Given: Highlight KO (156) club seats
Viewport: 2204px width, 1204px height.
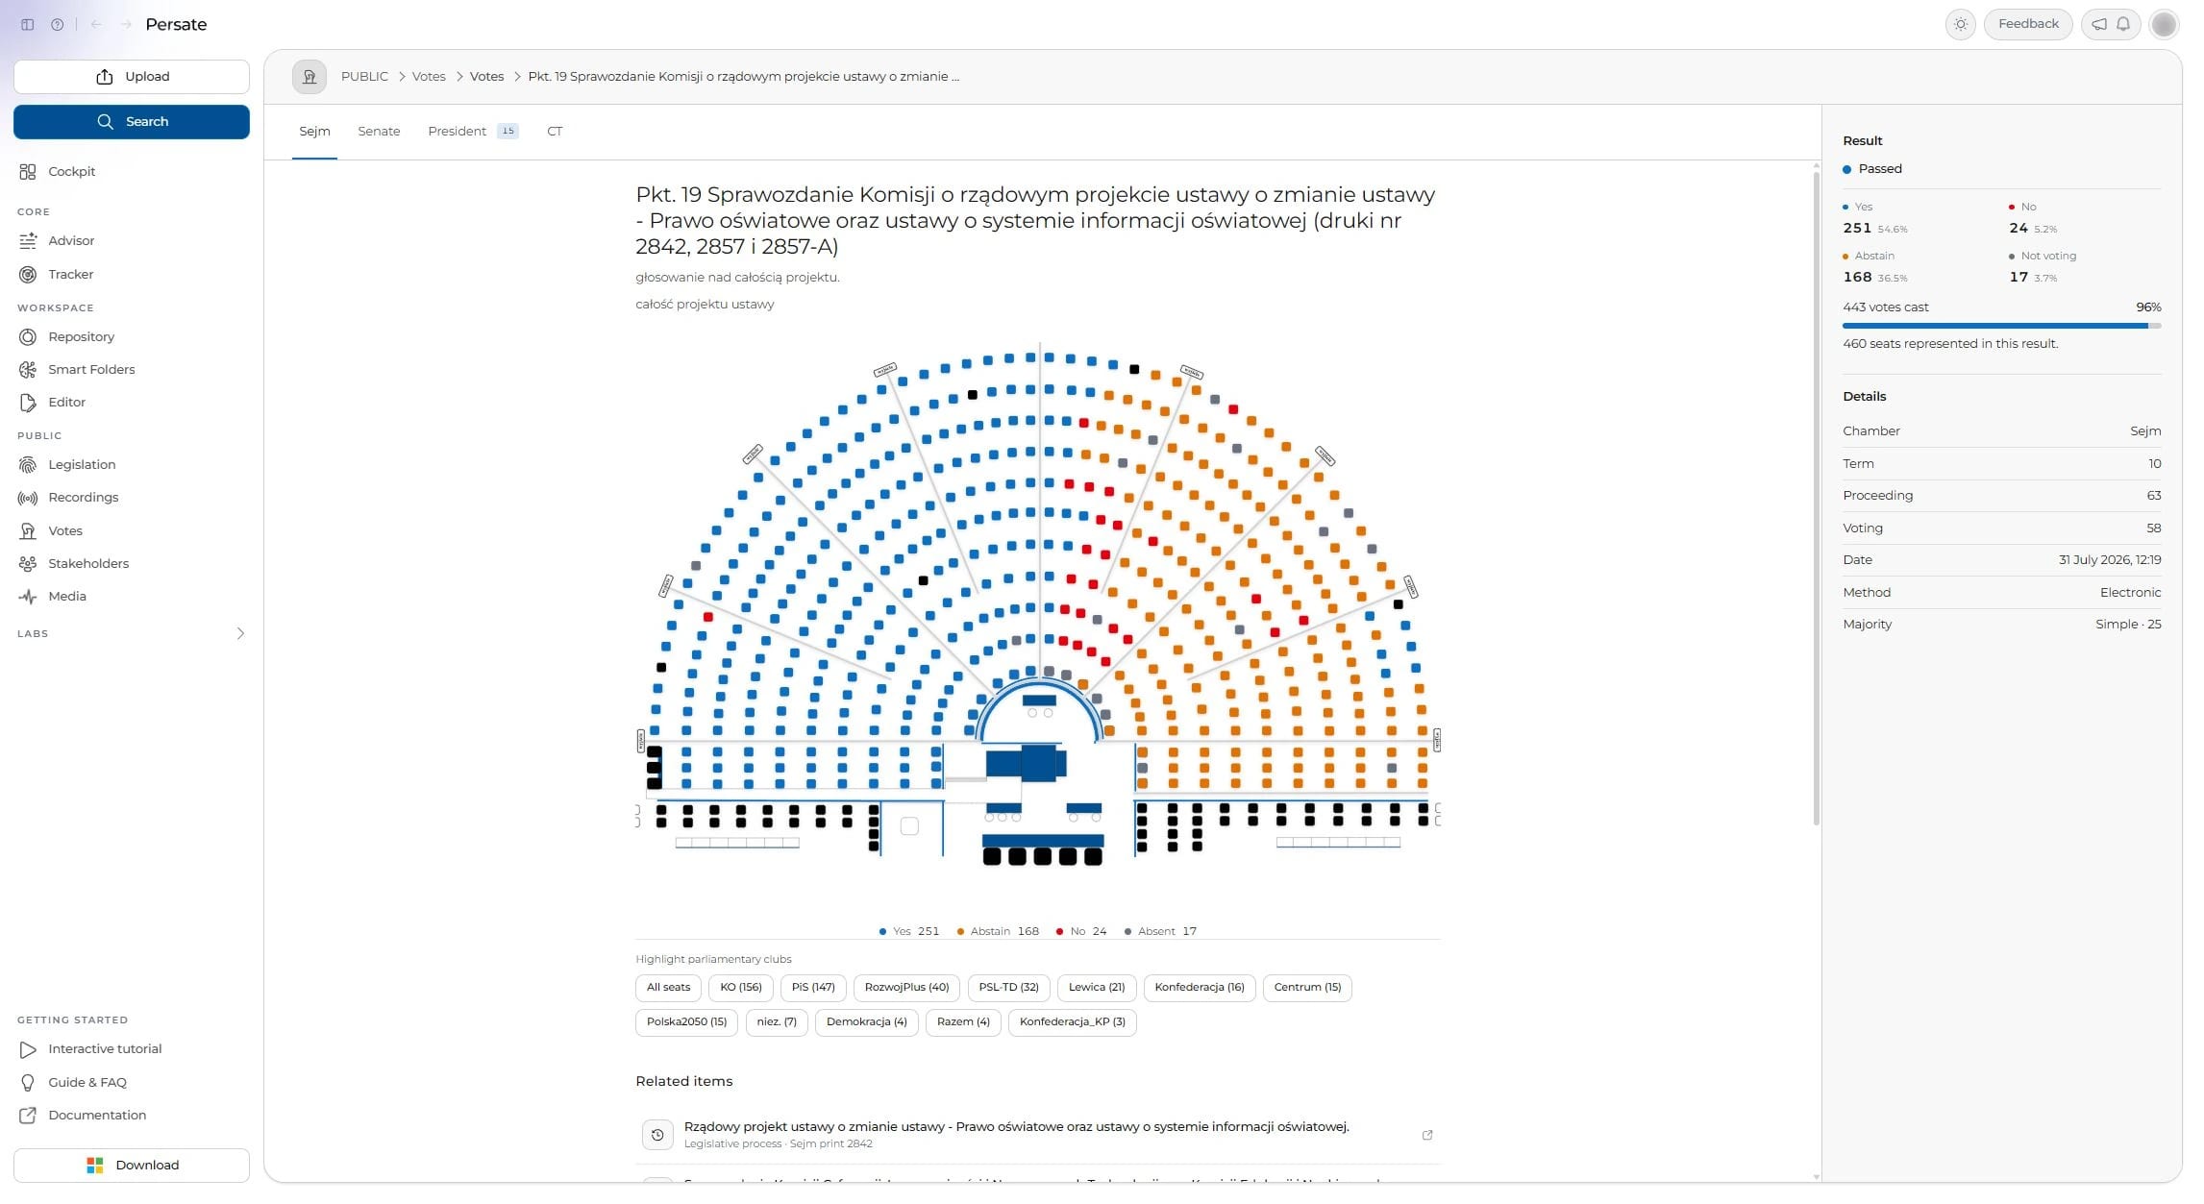Looking at the screenshot, I should point(741,988).
